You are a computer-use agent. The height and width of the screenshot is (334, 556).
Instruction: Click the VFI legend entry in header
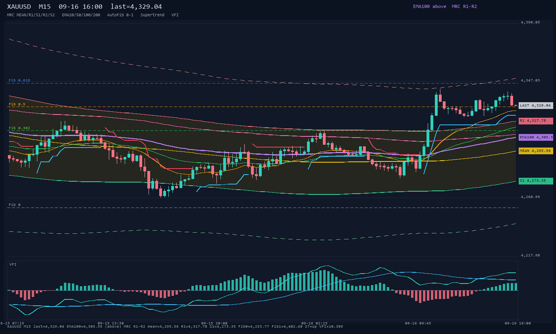(x=175, y=15)
